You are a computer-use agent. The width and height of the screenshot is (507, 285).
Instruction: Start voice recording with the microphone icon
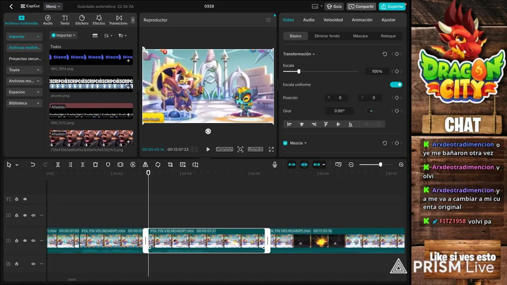point(275,165)
